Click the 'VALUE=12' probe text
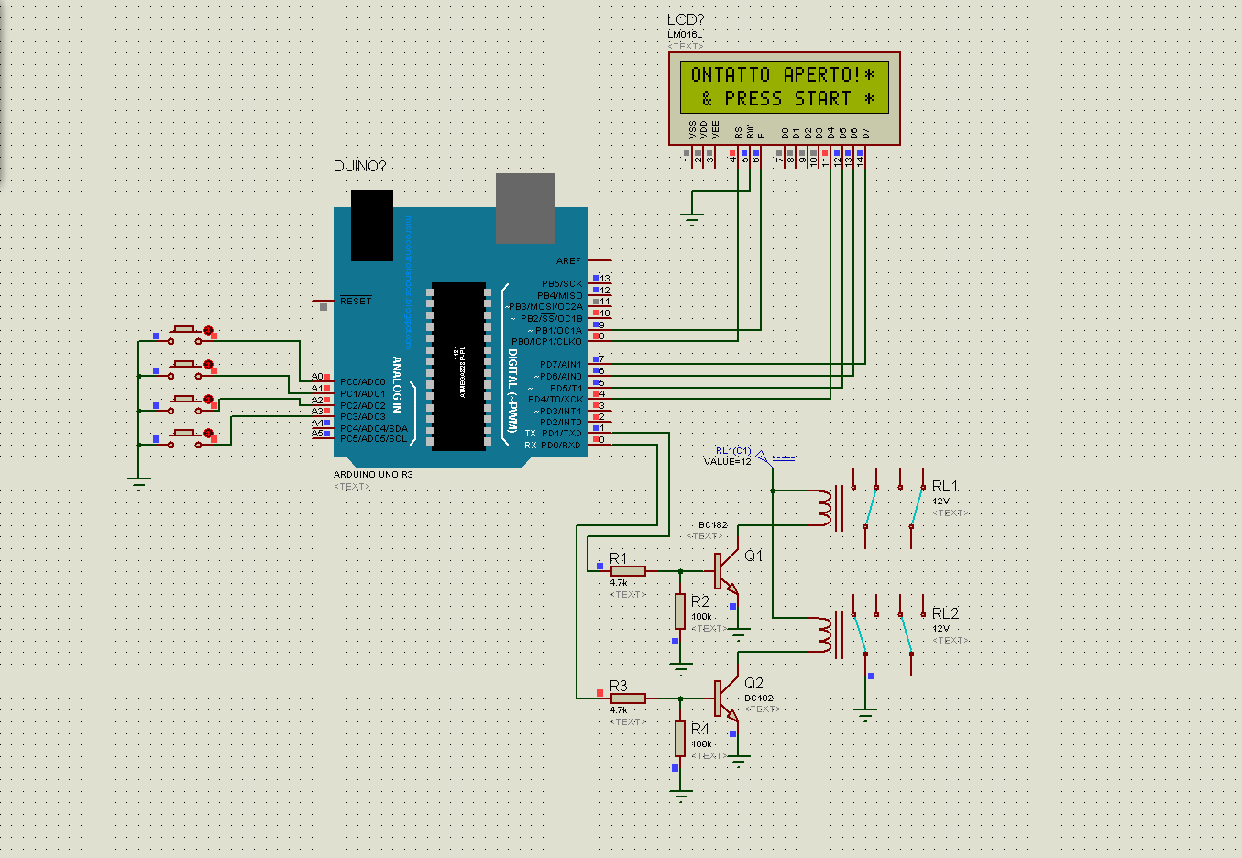 coord(728,462)
